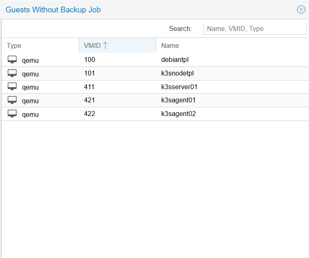This screenshot has height=258, width=309.
Task: Select the debiantpl guest name
Action: point(175,60)
